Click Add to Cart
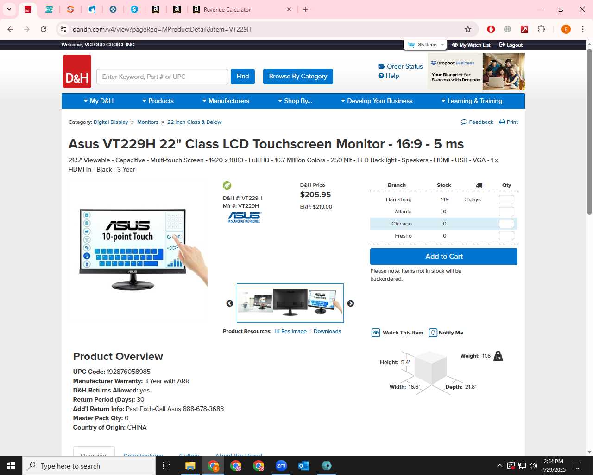The height and width of the screenshot is (475, 593). pyautogui.click(x=444, y=257)
